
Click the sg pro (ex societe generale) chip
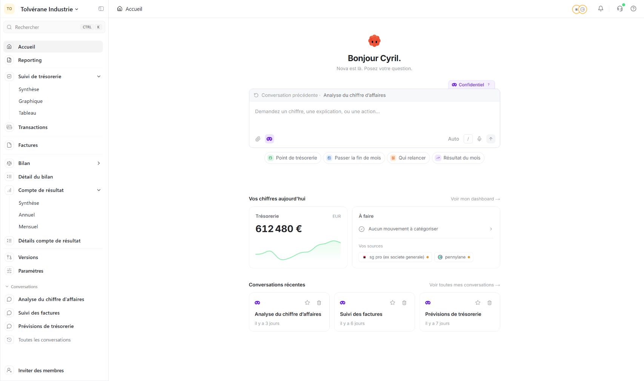(395, 257)
